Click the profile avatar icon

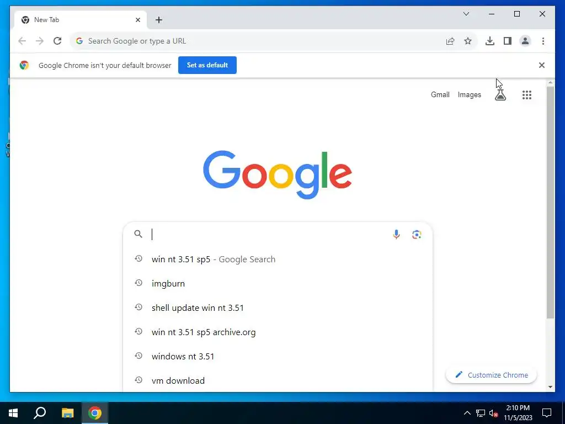pyautogui.click(x=525, y=41)
